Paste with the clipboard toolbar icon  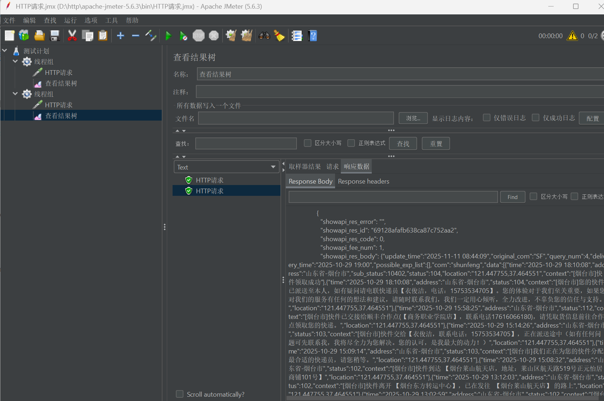click(x=103, y=36)
